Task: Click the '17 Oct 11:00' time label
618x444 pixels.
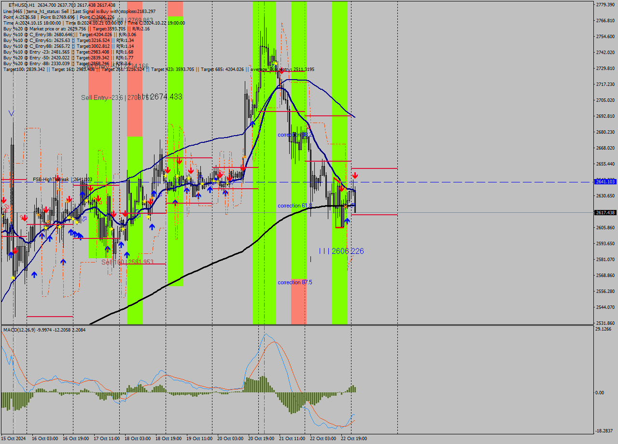Action: click(x=107, y=439)
